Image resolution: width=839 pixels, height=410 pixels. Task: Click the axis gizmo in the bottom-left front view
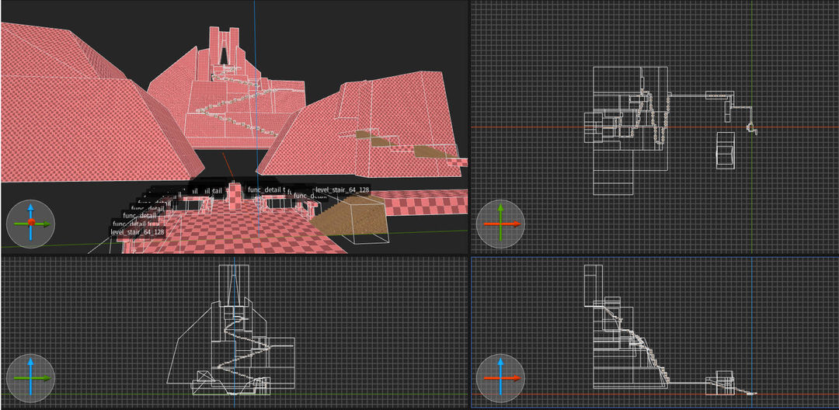30,378
